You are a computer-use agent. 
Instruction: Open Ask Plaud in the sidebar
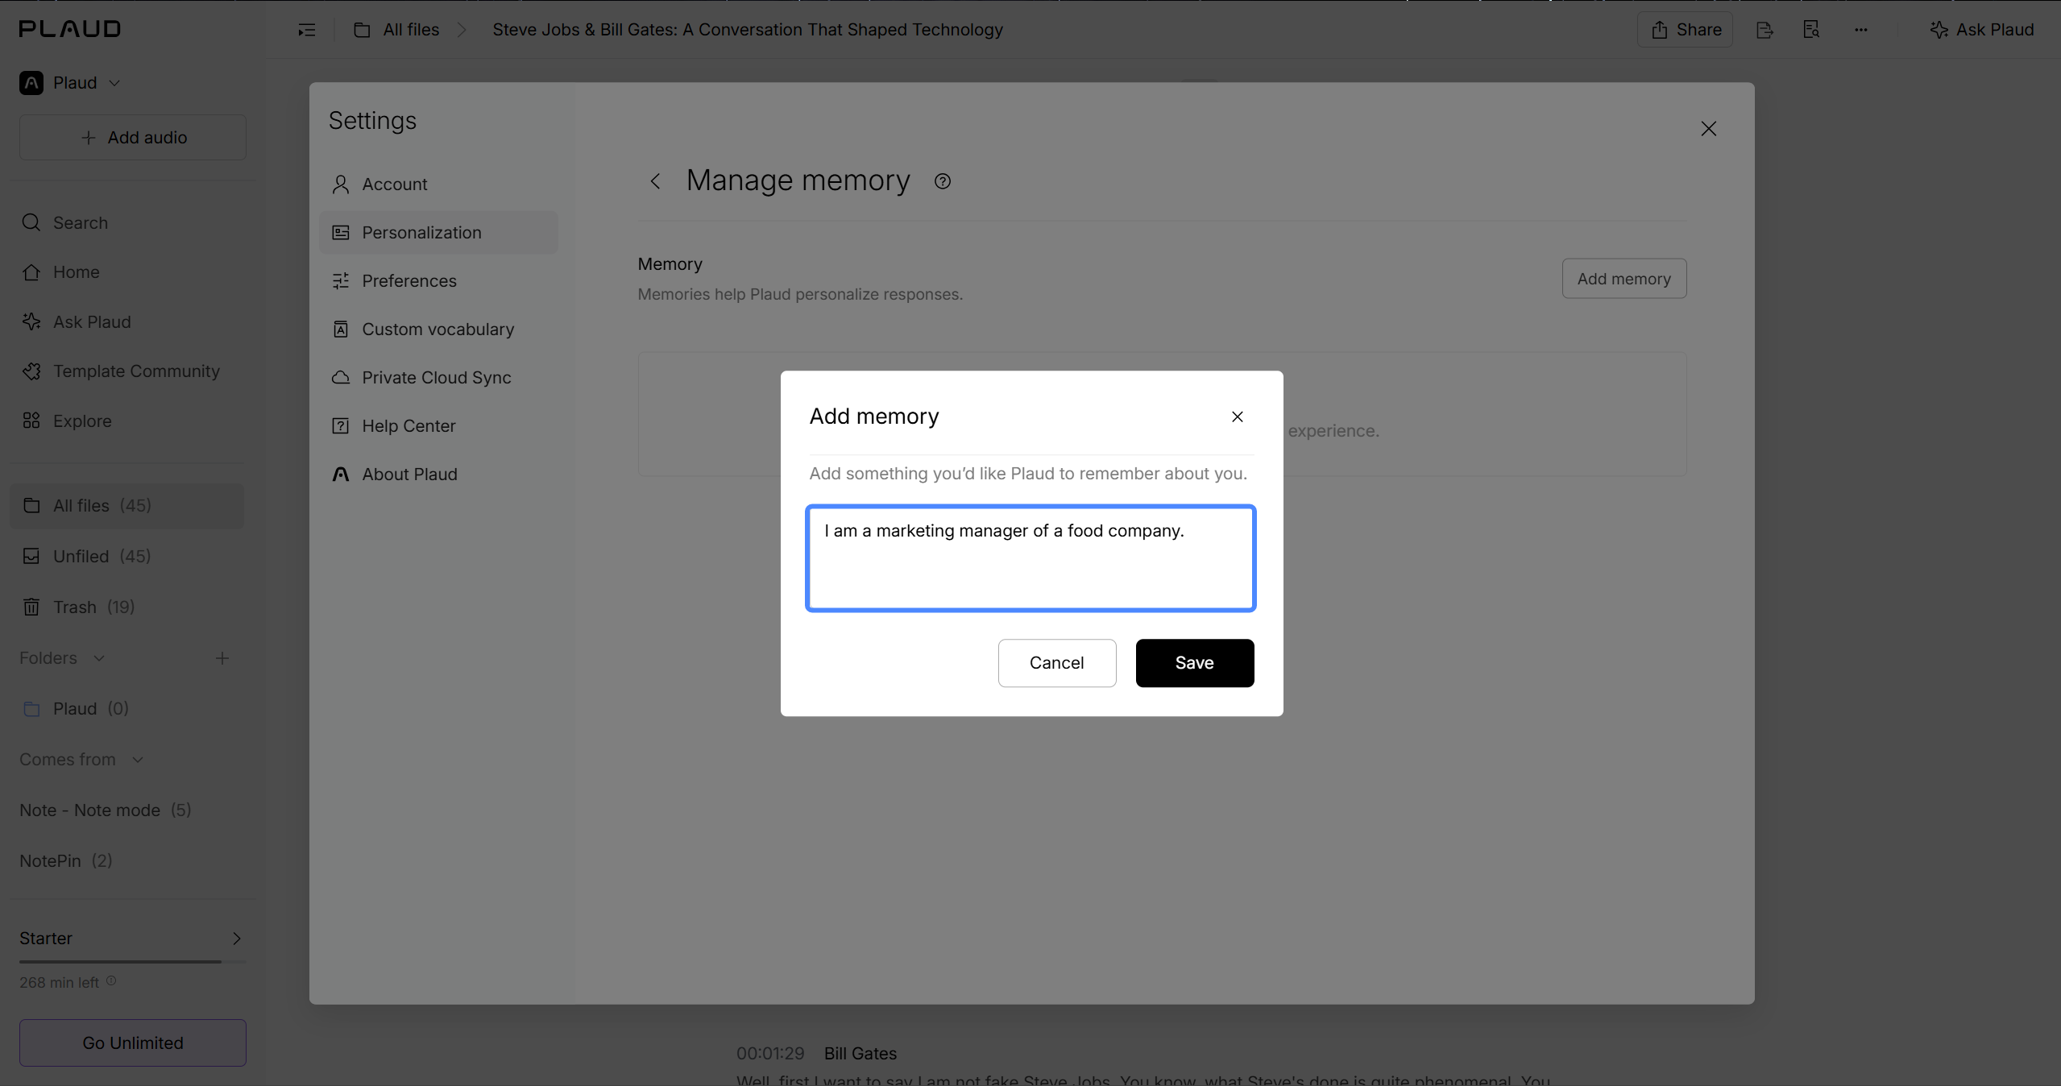coord(126,322)
